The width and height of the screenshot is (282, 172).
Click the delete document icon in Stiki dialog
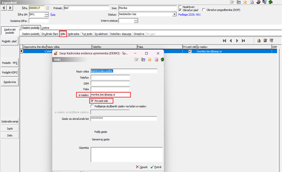[x=156, y=60]
